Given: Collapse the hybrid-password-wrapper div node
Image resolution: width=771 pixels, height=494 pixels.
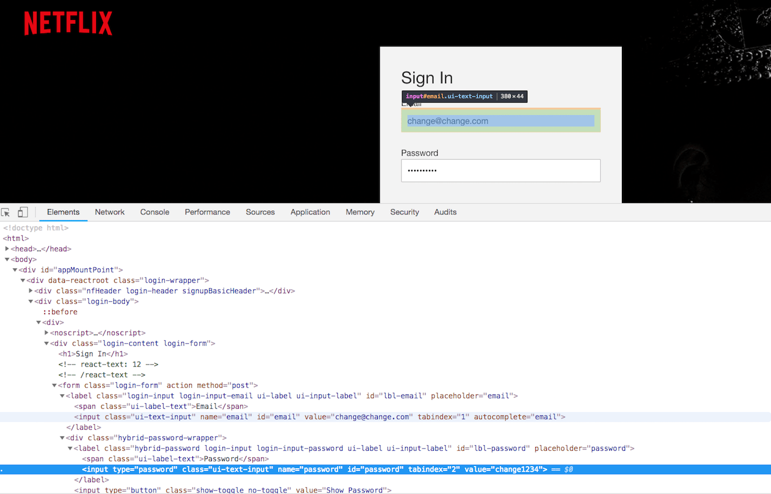Looking at the screenshot, I should 62,438.
